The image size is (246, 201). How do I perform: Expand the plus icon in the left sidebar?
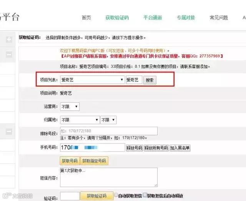pyautogui.click(x=9, y=39)
